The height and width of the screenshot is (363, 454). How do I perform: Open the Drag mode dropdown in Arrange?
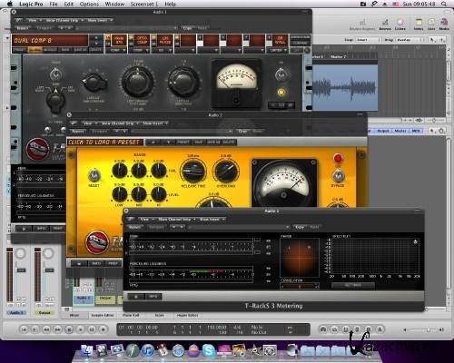(x=409, y=40)
